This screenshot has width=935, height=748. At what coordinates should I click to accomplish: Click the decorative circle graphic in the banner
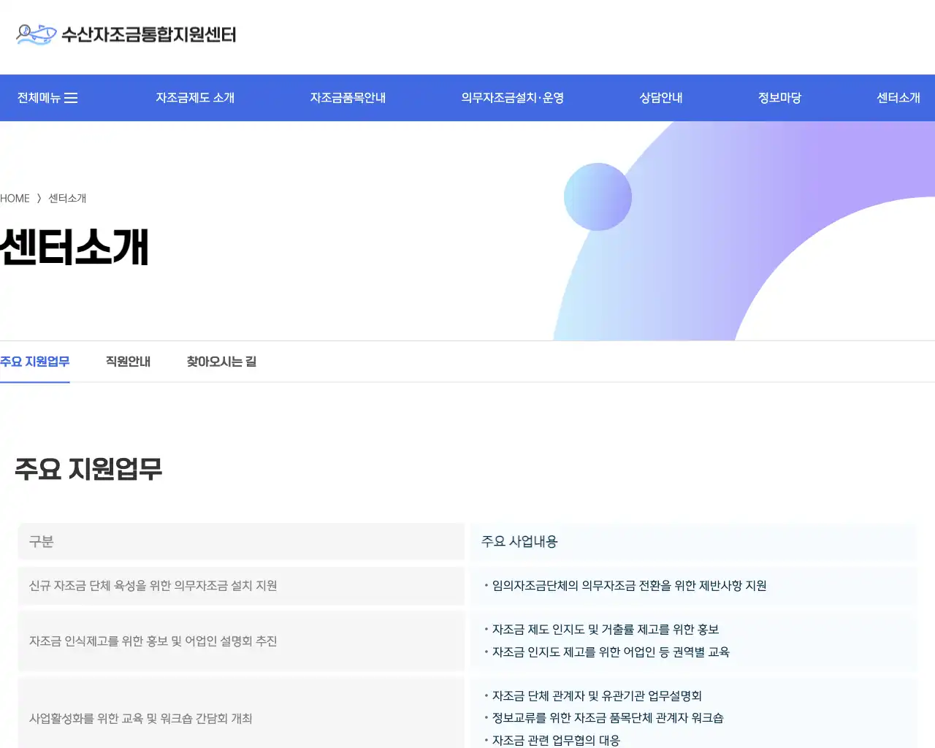pyautogui.click(x=598, y=196)
